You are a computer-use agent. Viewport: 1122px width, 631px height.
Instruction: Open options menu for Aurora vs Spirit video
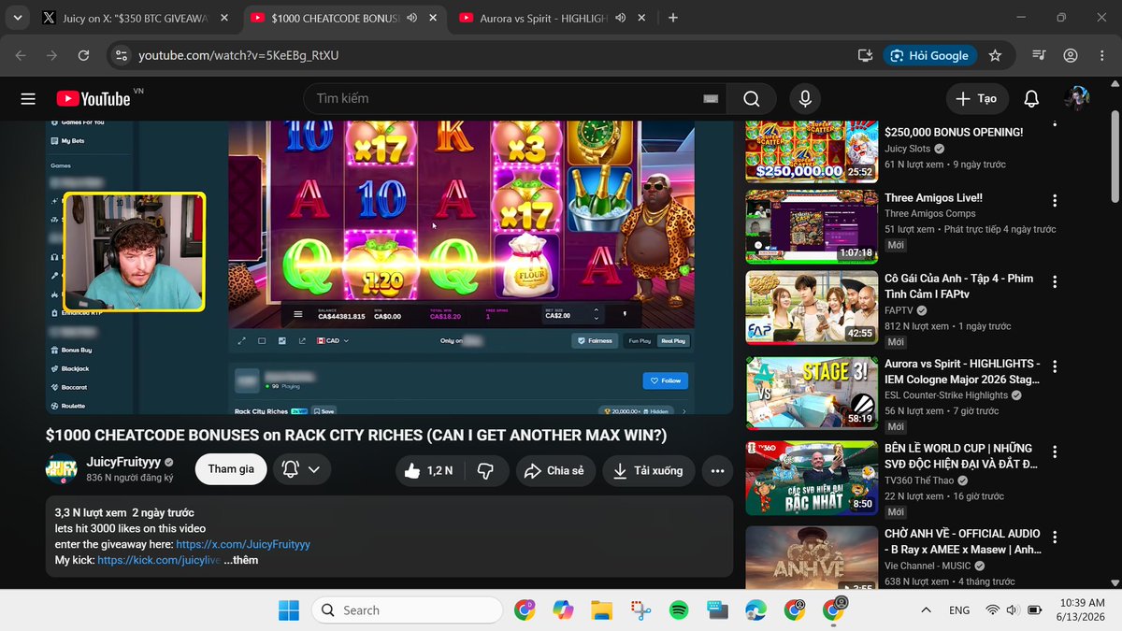[1055, 365]
